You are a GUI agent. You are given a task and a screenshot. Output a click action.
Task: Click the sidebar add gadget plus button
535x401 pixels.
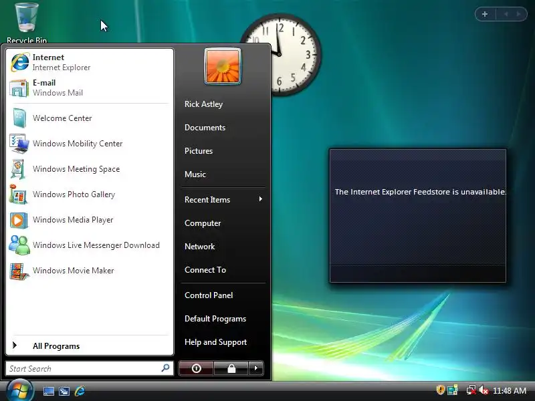(x=485, y=14)
